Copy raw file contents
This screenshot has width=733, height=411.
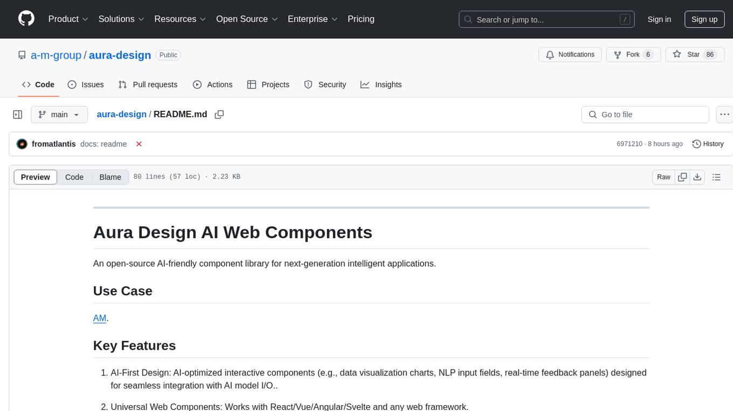[x=682, y=177]
